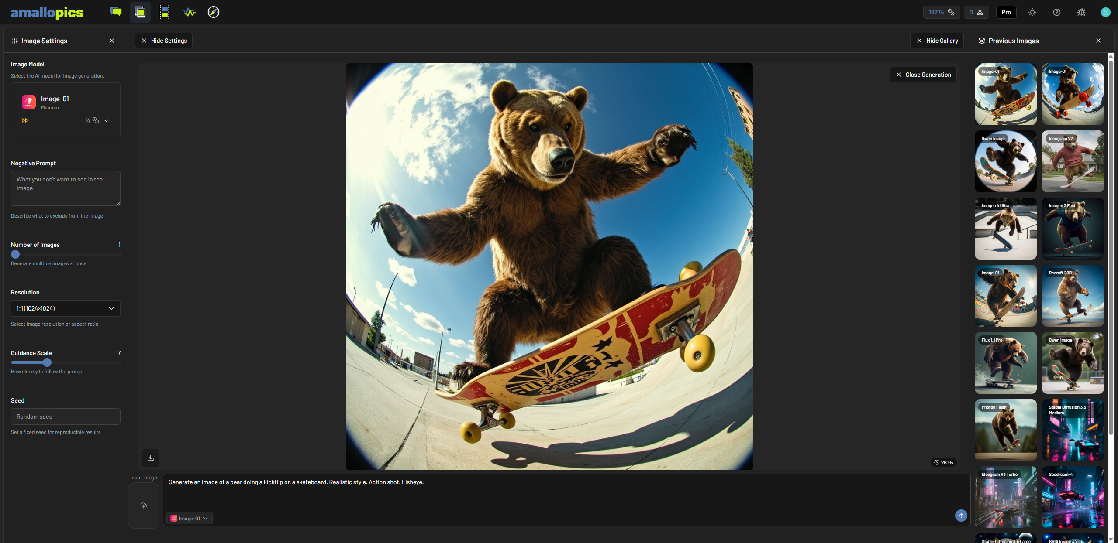Send the prompt with arrow button

pos(961,515)
